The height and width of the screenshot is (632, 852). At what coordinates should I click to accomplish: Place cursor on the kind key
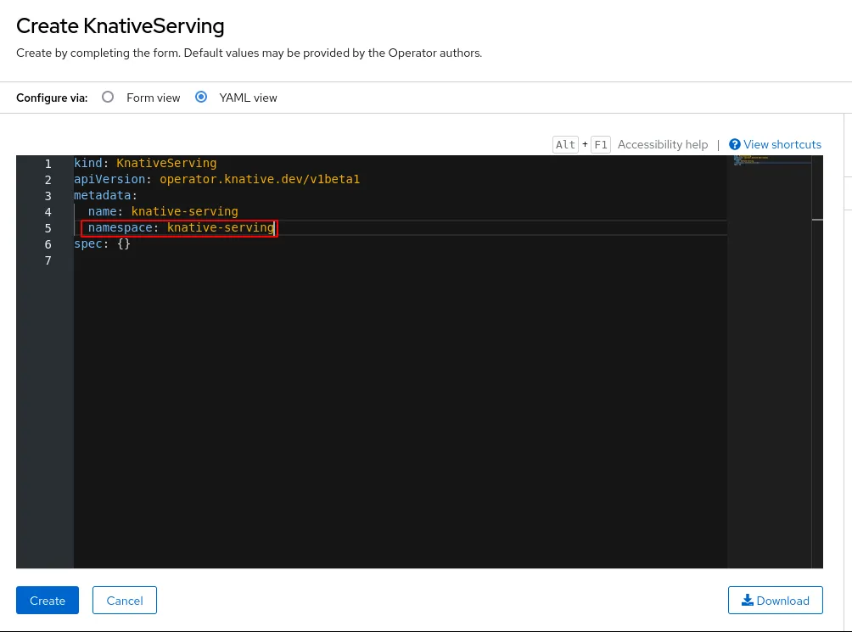click(x=88, y=163)
